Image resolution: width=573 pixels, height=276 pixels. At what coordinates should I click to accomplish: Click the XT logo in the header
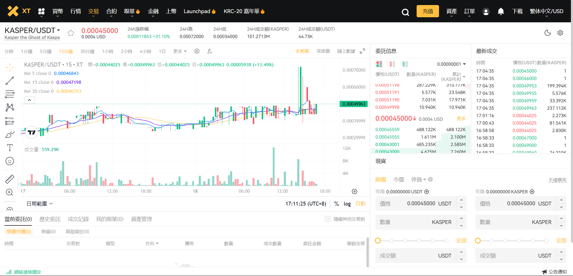(19, 11)
